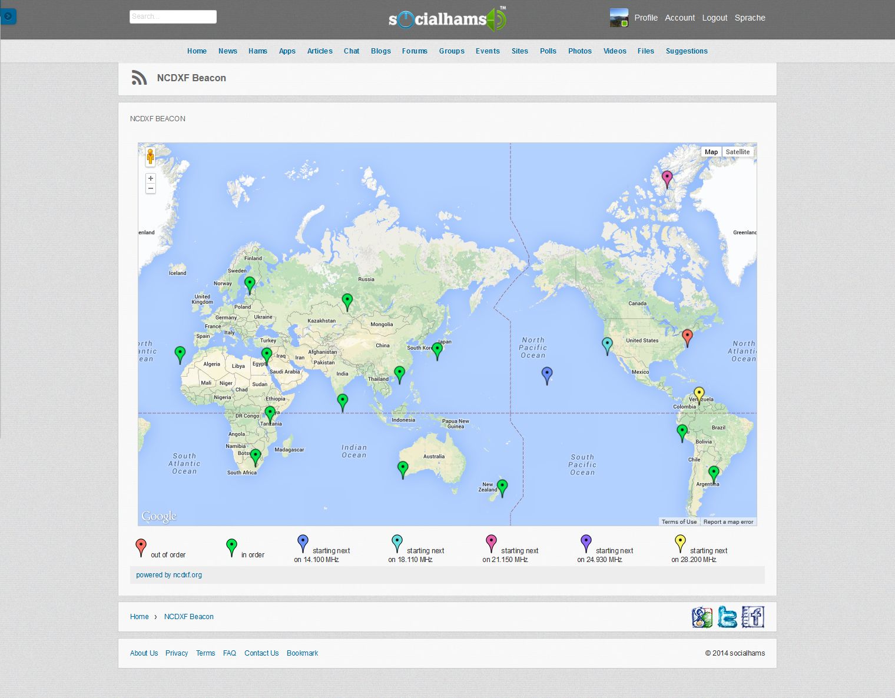Open the Suggestions menu item
Screen dimensions: 895x698
[x=687, y=51]
